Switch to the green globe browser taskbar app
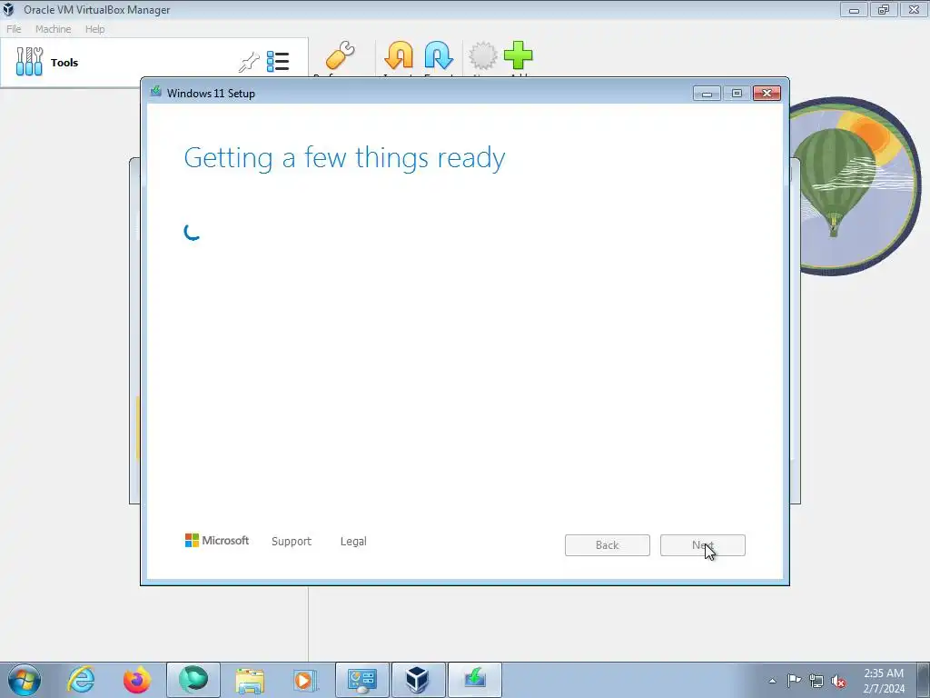930x698 pixels. pyautogui.click(x=193, y=680)
